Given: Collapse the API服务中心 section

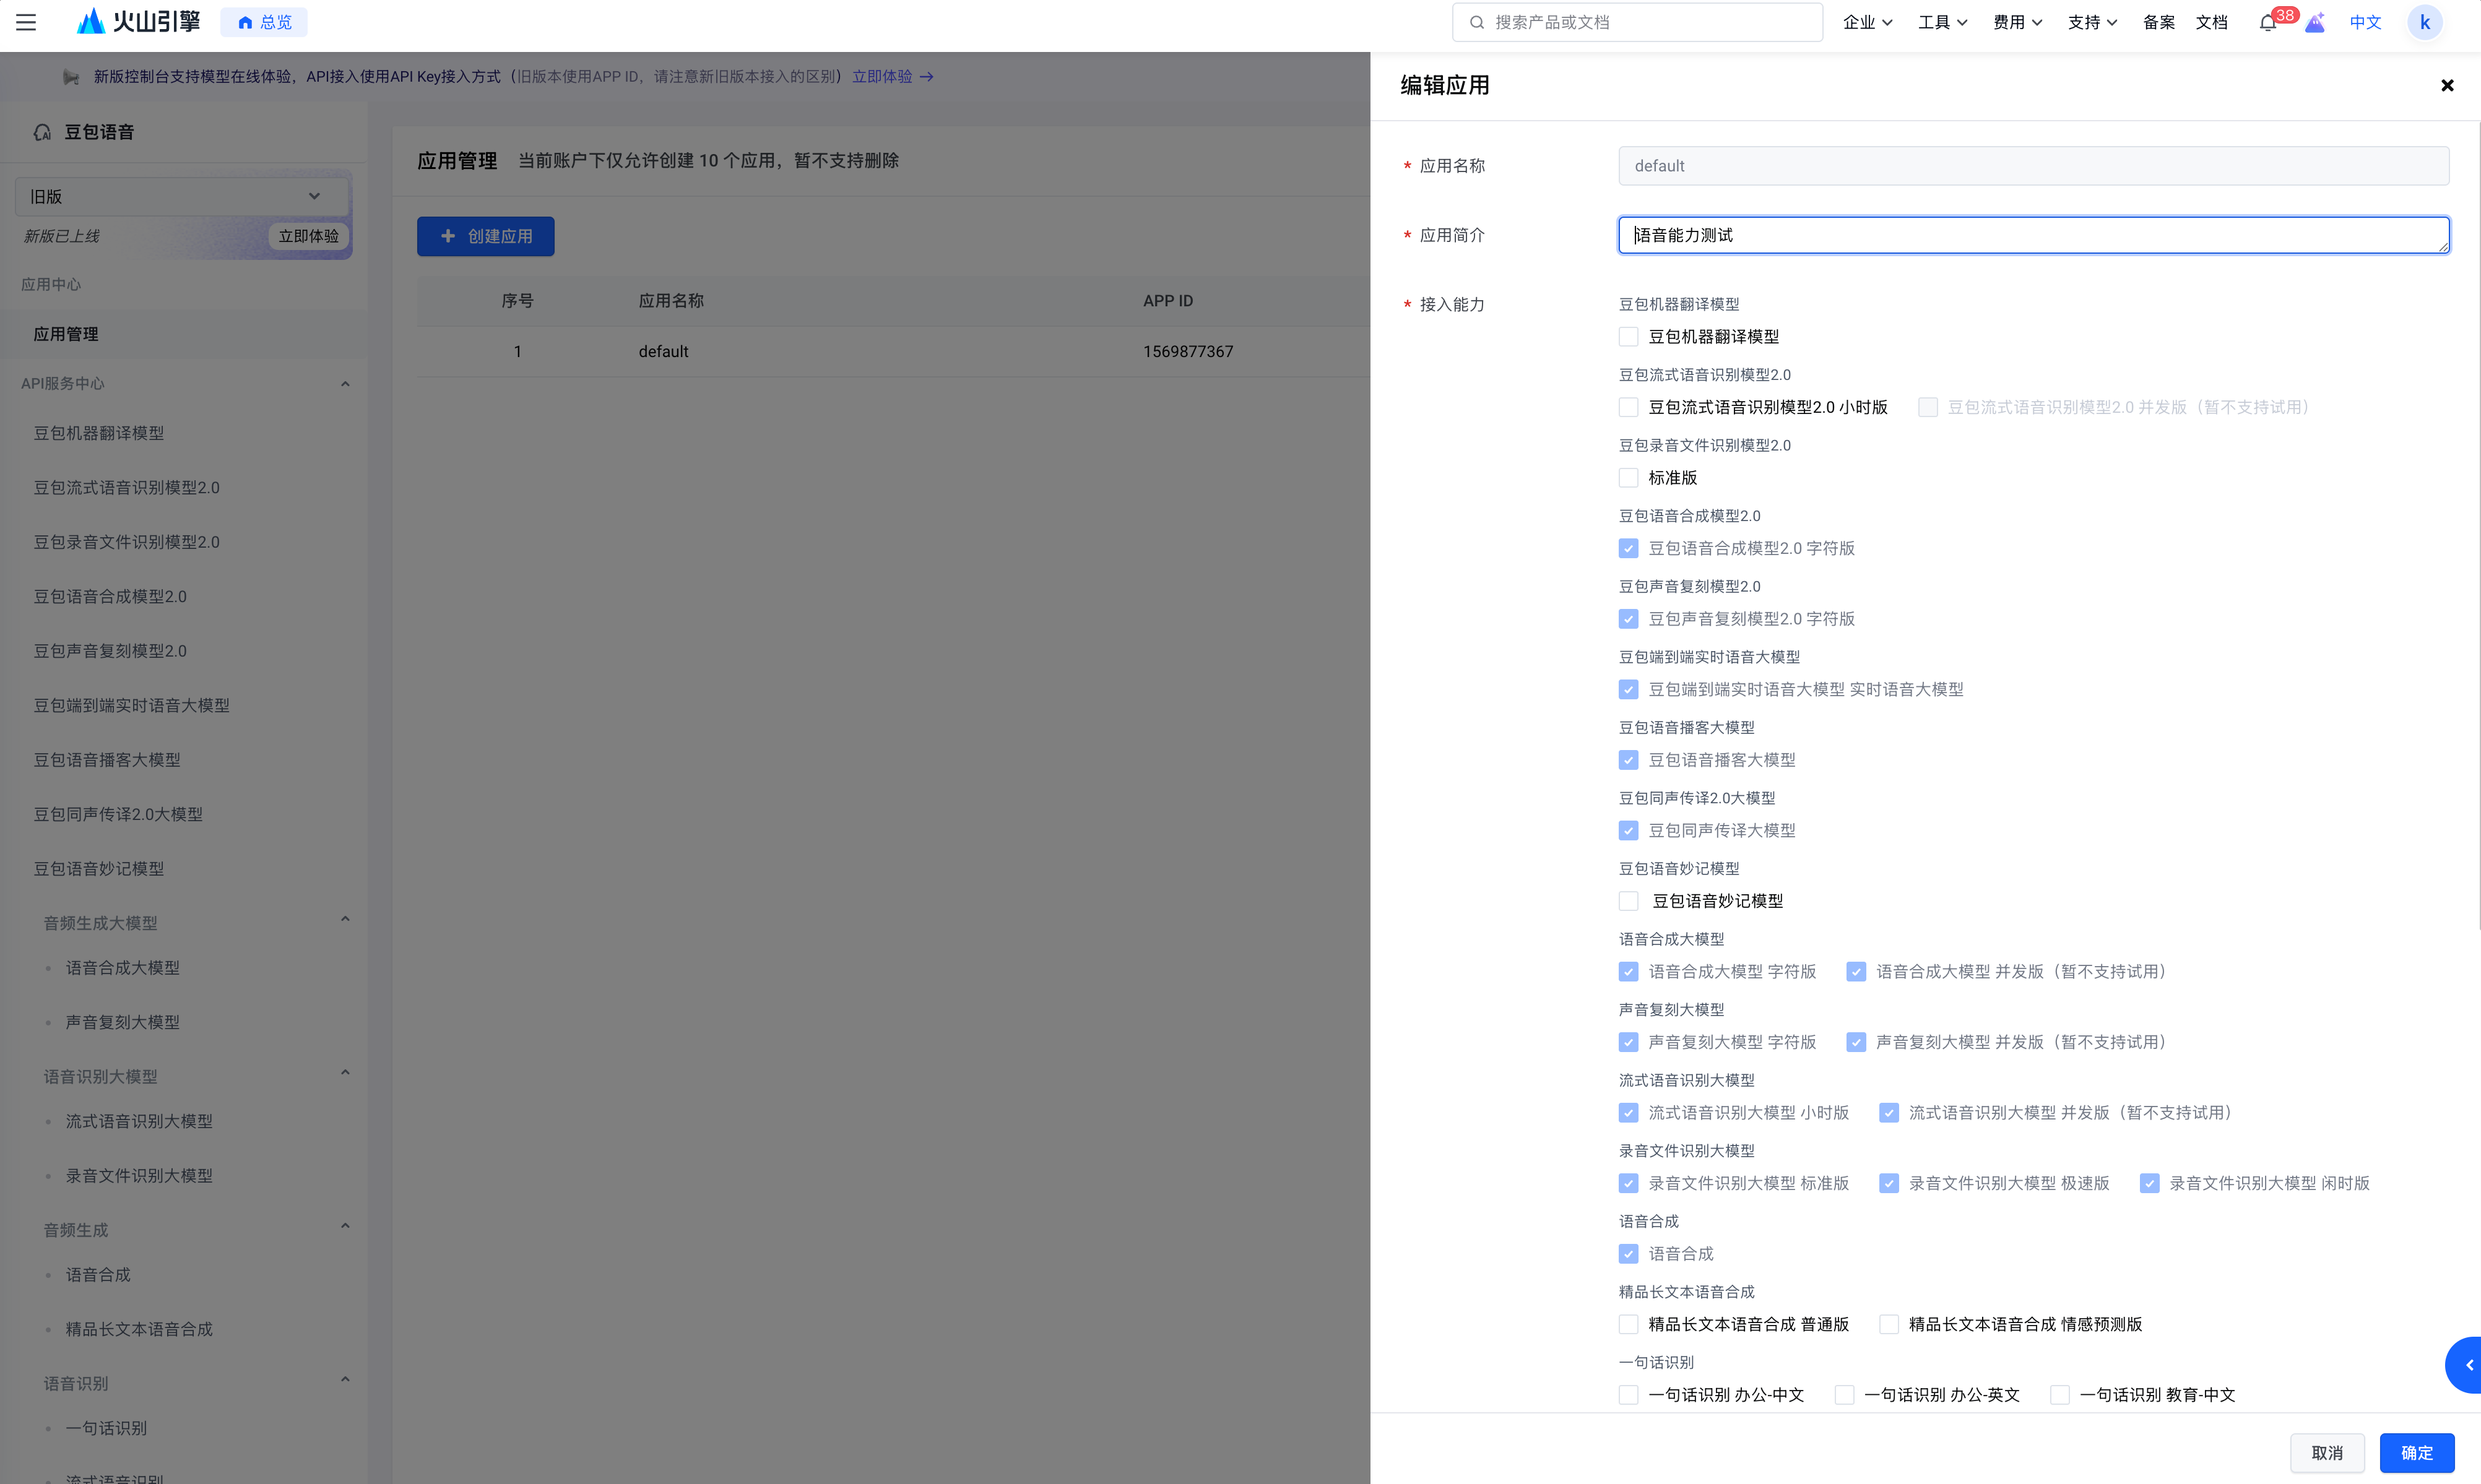Looking at the screenshot, I should [x=345, y=384].
